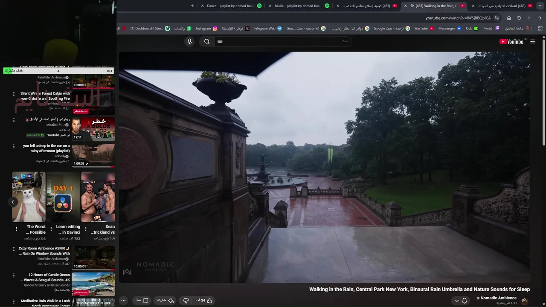Open options for 'Learn editing in Davinci' Short

[x=51, y=229]
